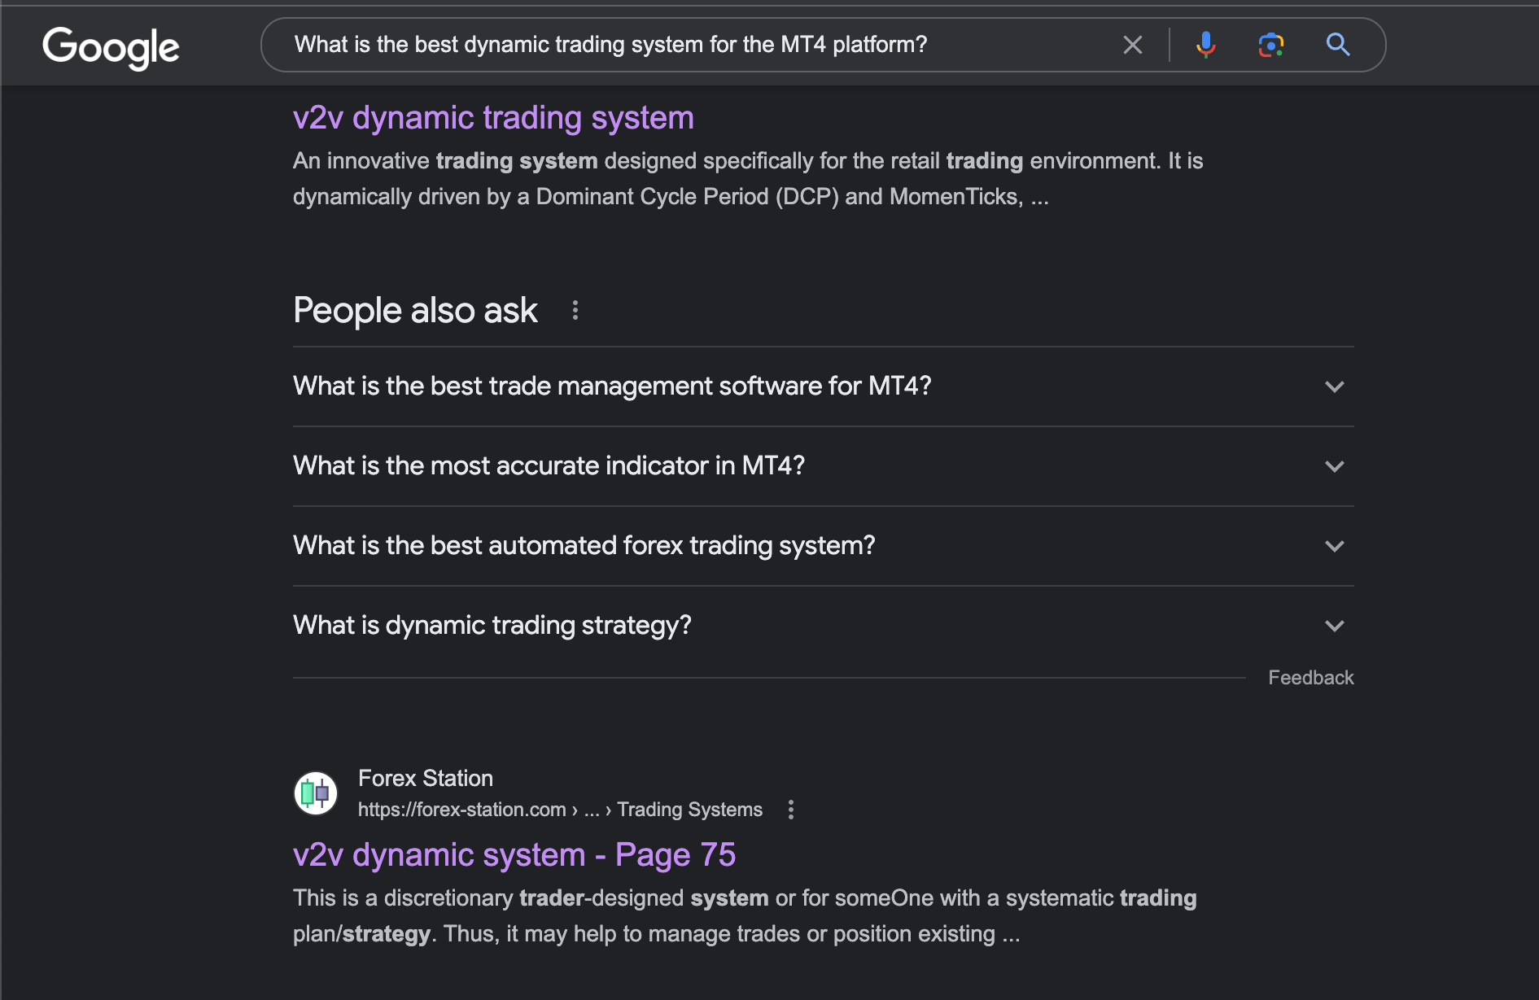Click the Forex Station favicon
This screenshot has width=1539, height=1000.
click(316, 793)
